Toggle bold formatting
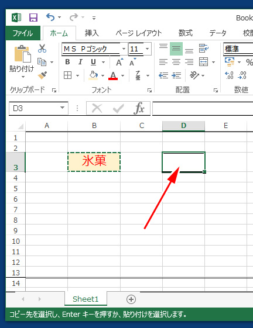This screenshot has height=328, width=253. tap(67, 62)
